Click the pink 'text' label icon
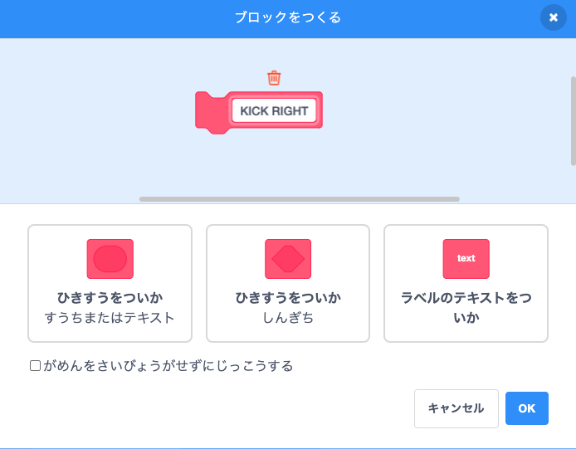The image size is (576, 449). coord(466,259)
